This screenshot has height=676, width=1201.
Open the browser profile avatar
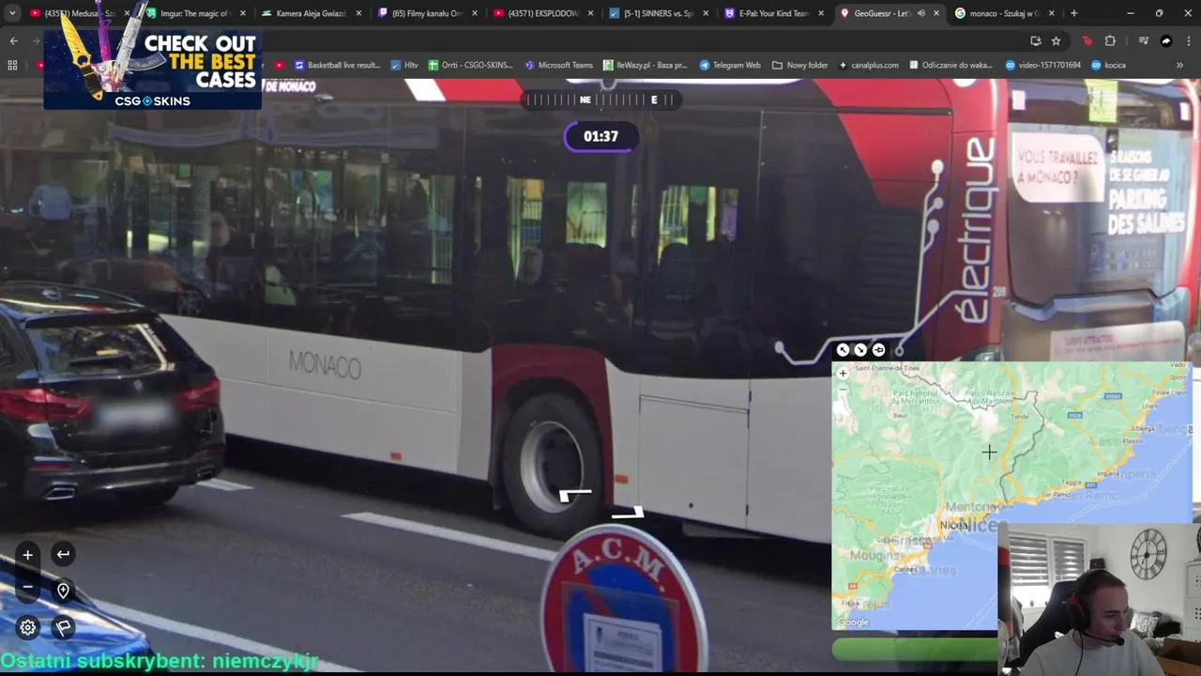(1166, 40)
